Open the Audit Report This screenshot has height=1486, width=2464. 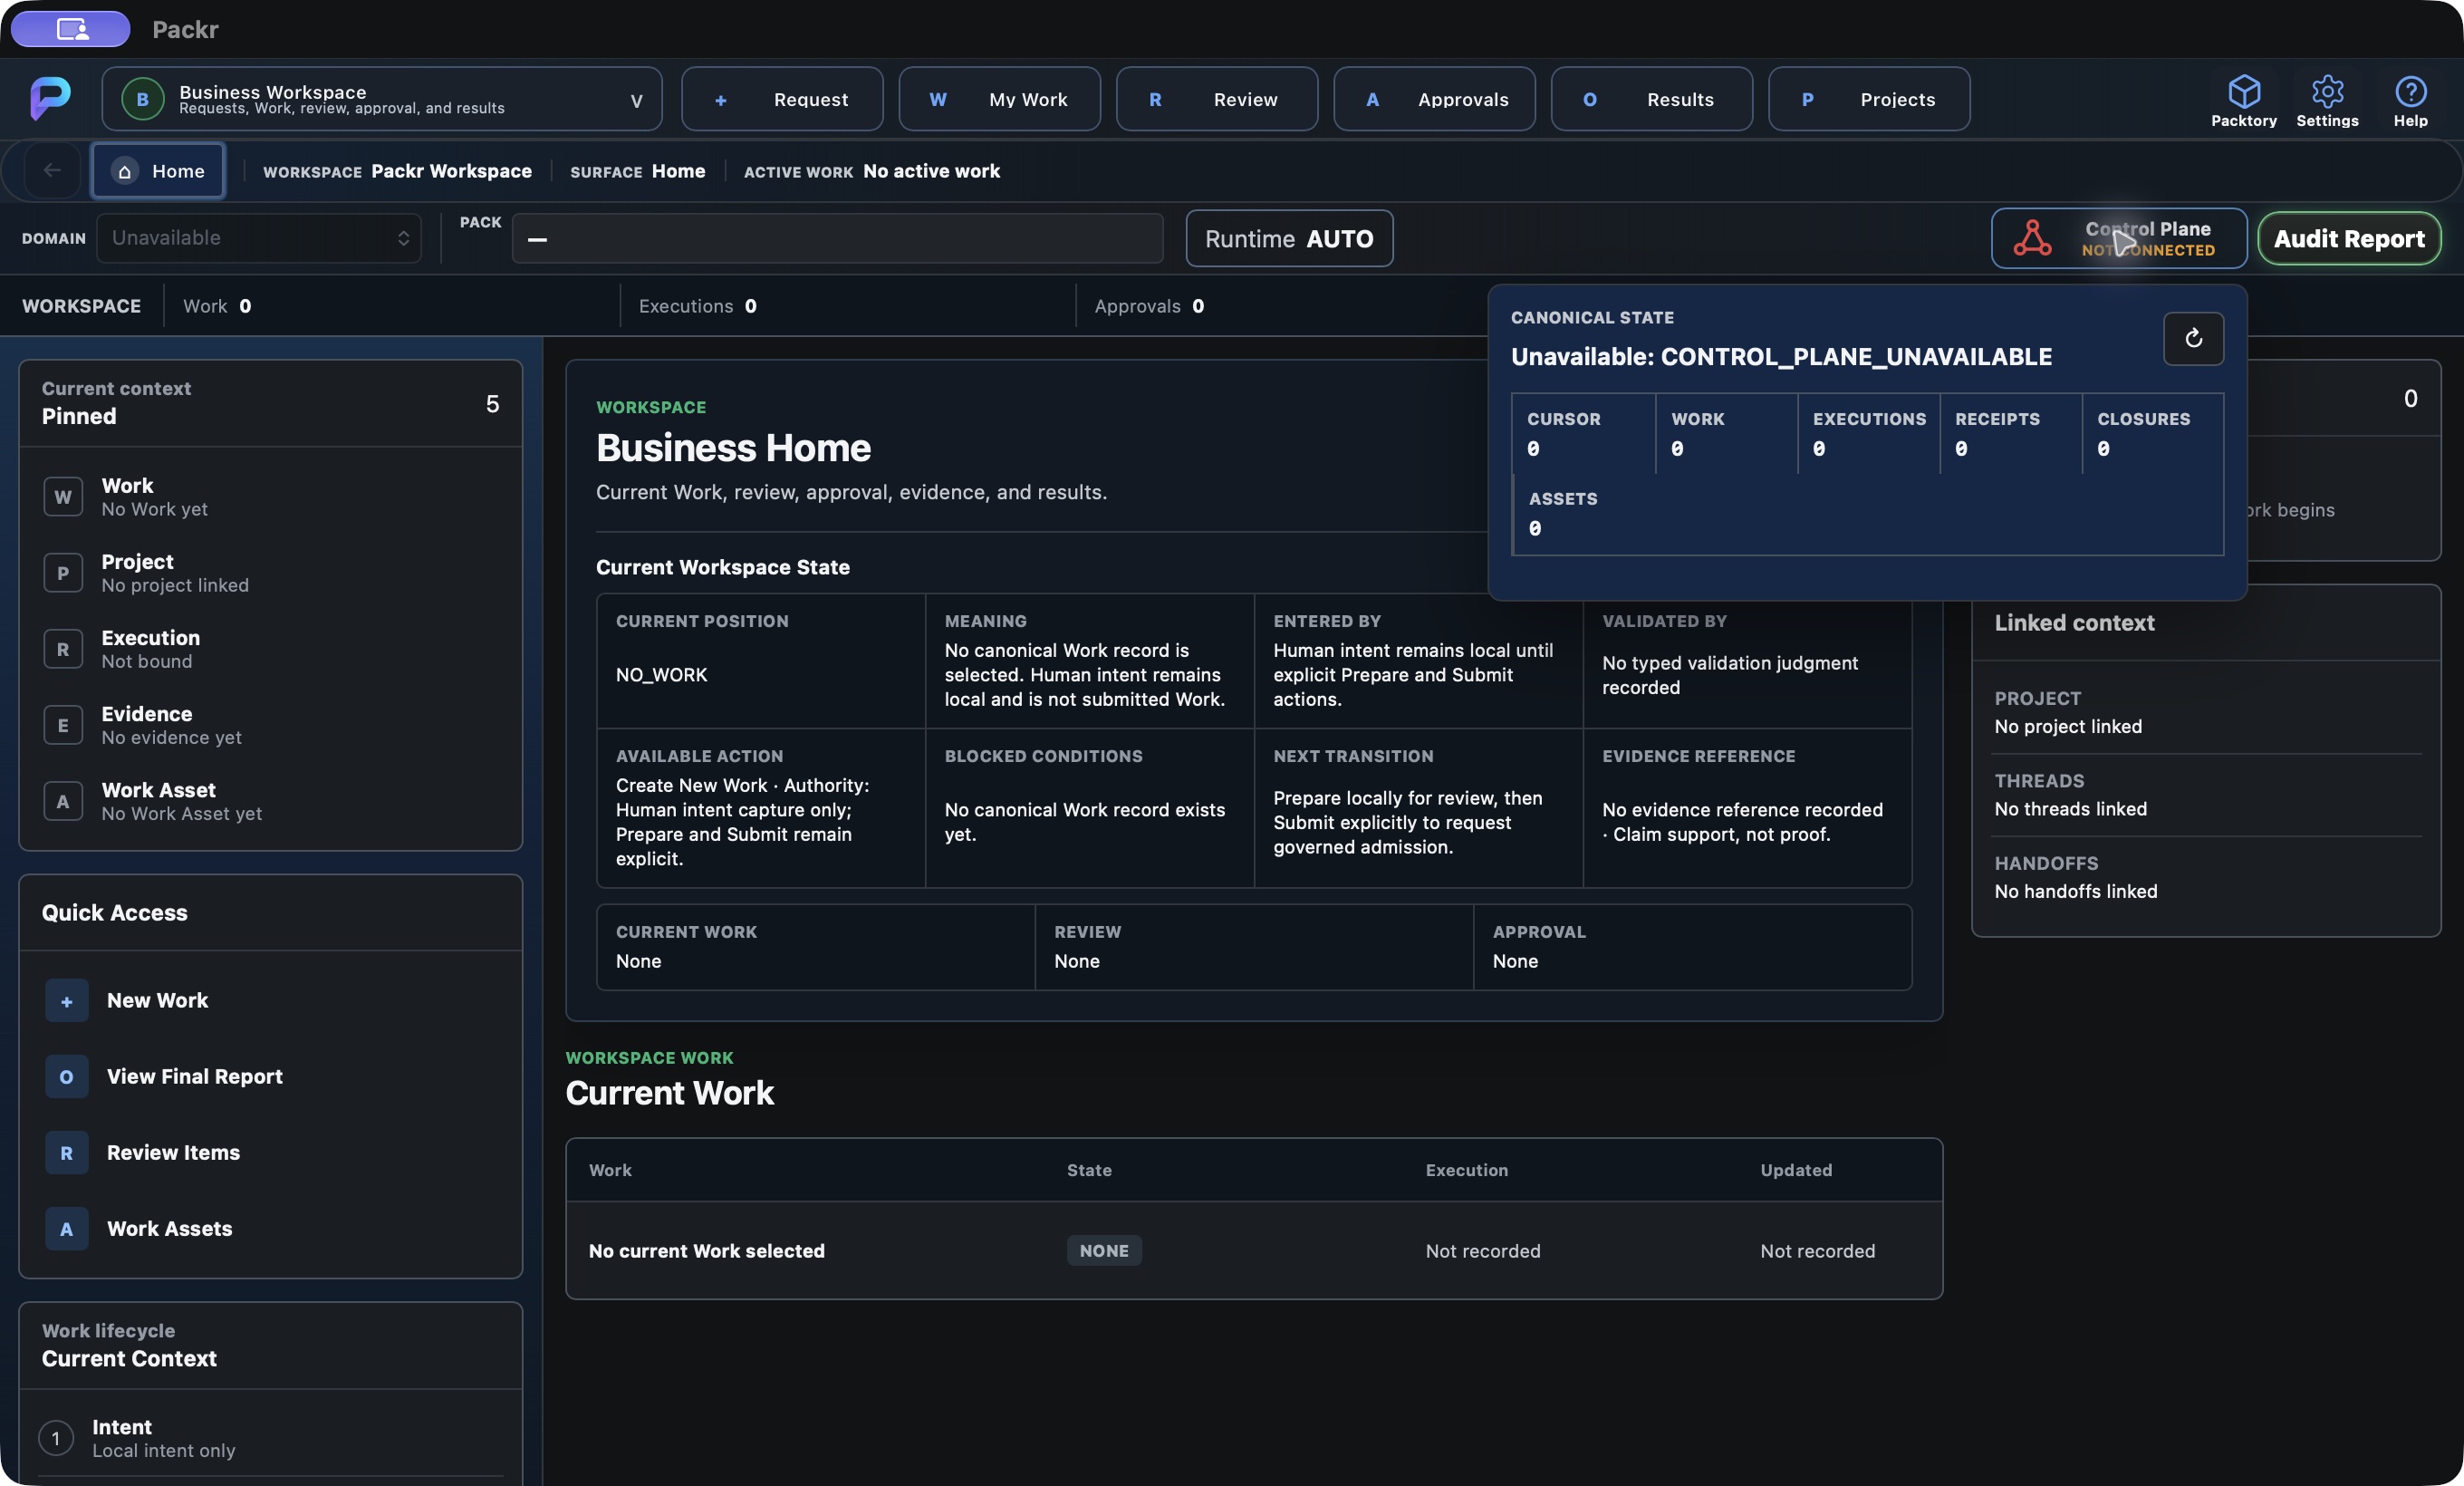click(2348, 238)
